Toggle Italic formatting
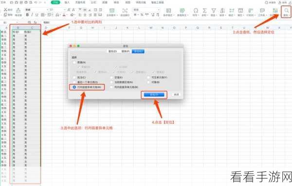The height and width of the screenshot is (186, 292). (x=32, y=15)
